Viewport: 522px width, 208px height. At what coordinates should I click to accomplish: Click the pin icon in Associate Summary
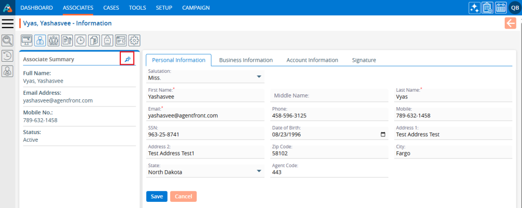[127, 59]
